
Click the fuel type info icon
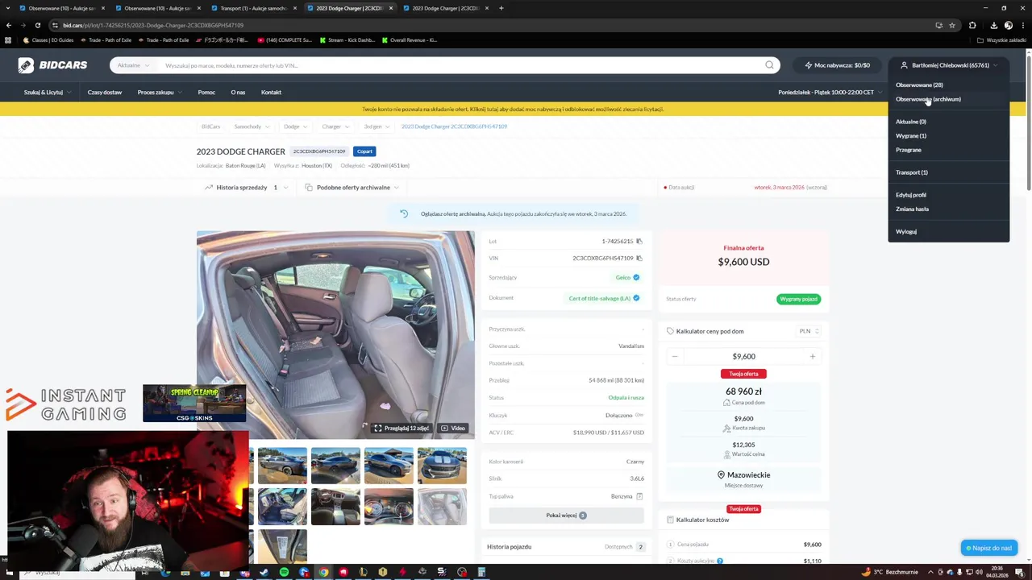tap(639, 496)
